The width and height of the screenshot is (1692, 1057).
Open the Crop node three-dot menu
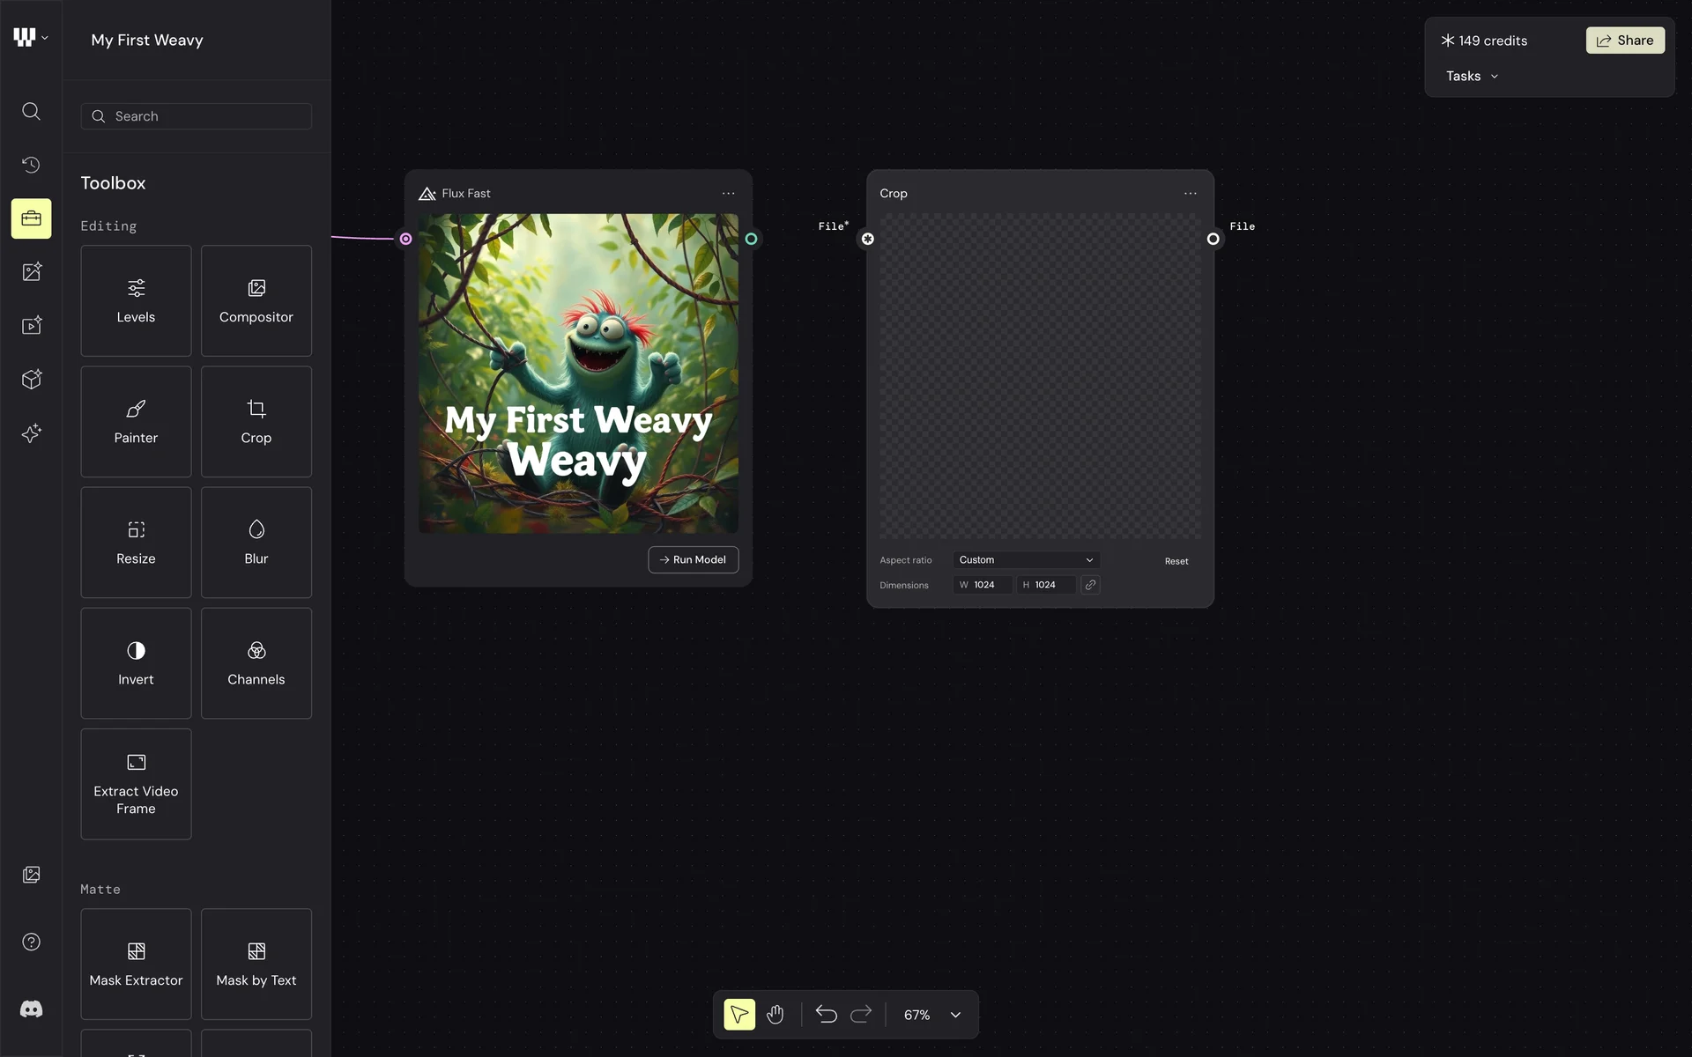[1191, 194]
